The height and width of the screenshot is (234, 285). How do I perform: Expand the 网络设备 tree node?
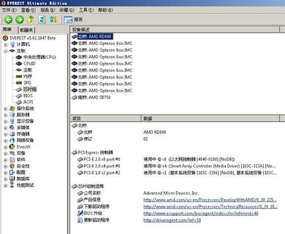tap(6, 141)
